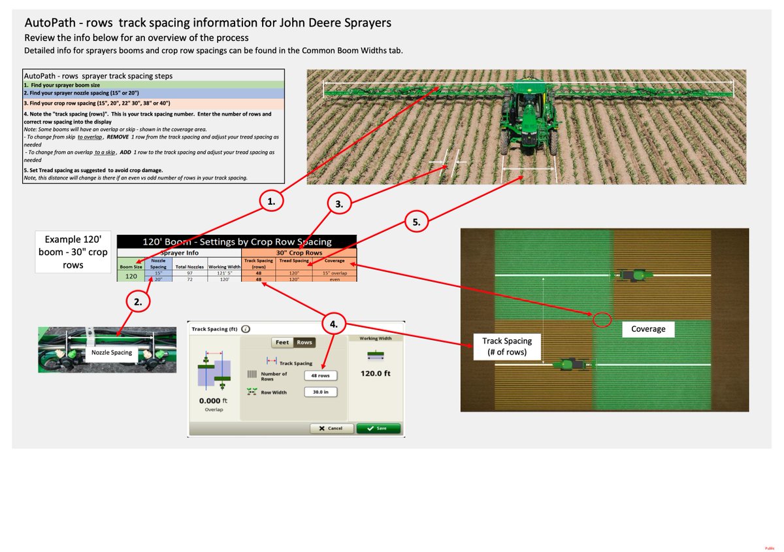Viewport: 784px width, 552px height.
Task: Click the table title '120' Boom - Settings'
Action: [237, 241]
